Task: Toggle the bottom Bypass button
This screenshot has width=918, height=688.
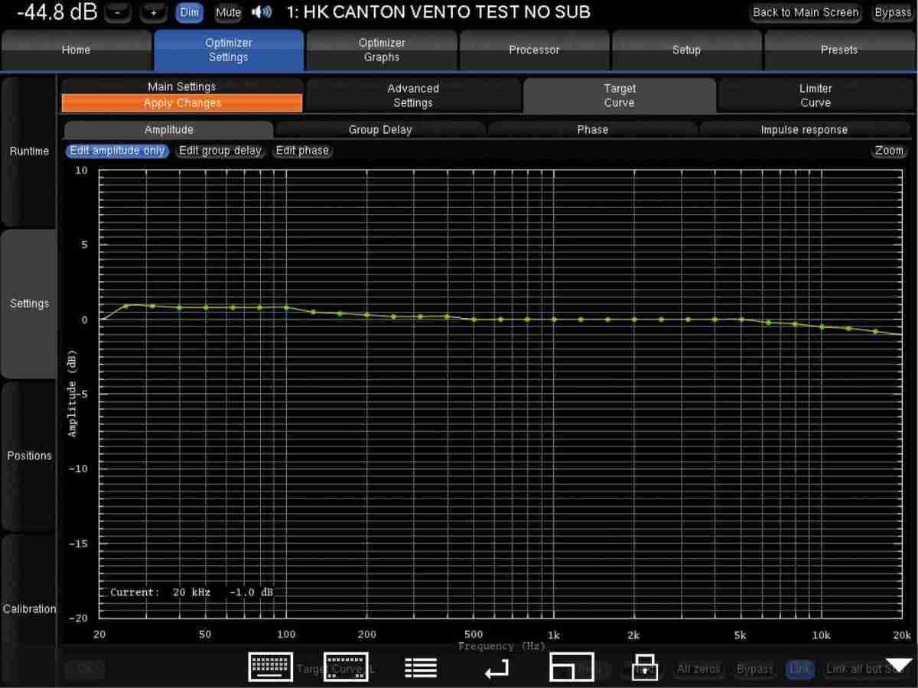Action: point(754,669)
